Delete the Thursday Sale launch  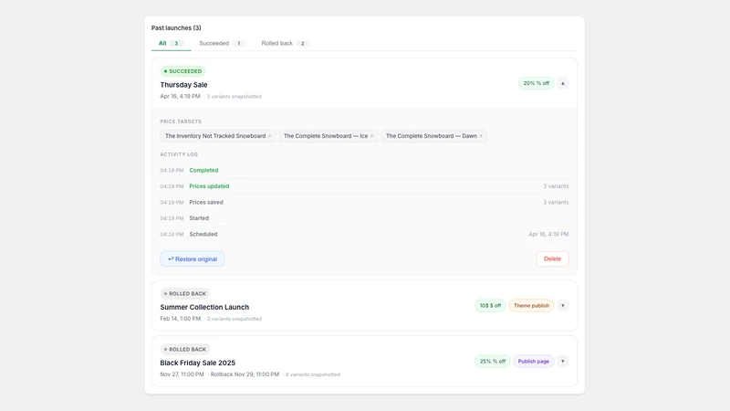(552, 259)
